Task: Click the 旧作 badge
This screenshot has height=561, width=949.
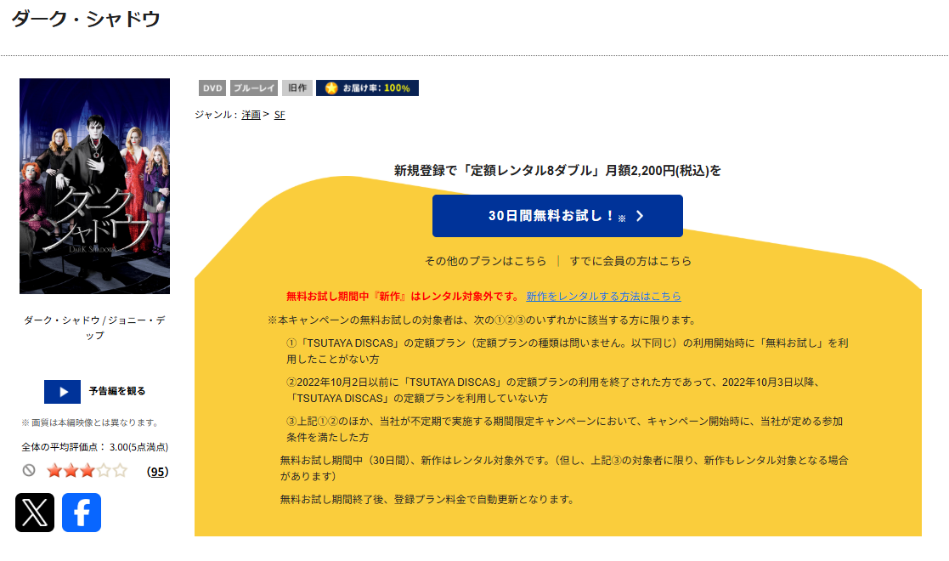Action: [x=297, y=88]
